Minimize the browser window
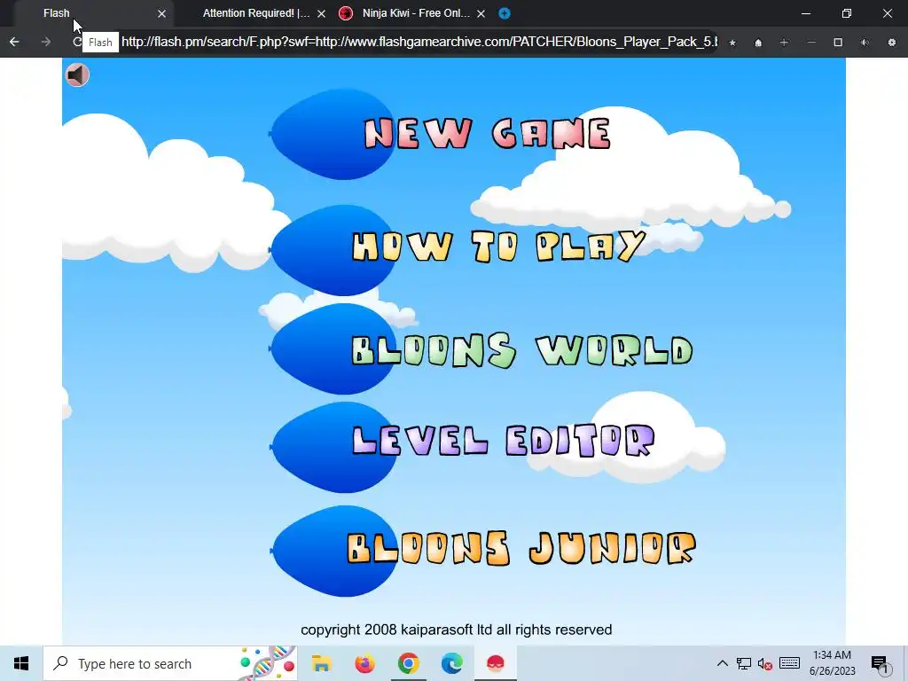The height and width of the screenshot is (681, 908). (805, 12)
